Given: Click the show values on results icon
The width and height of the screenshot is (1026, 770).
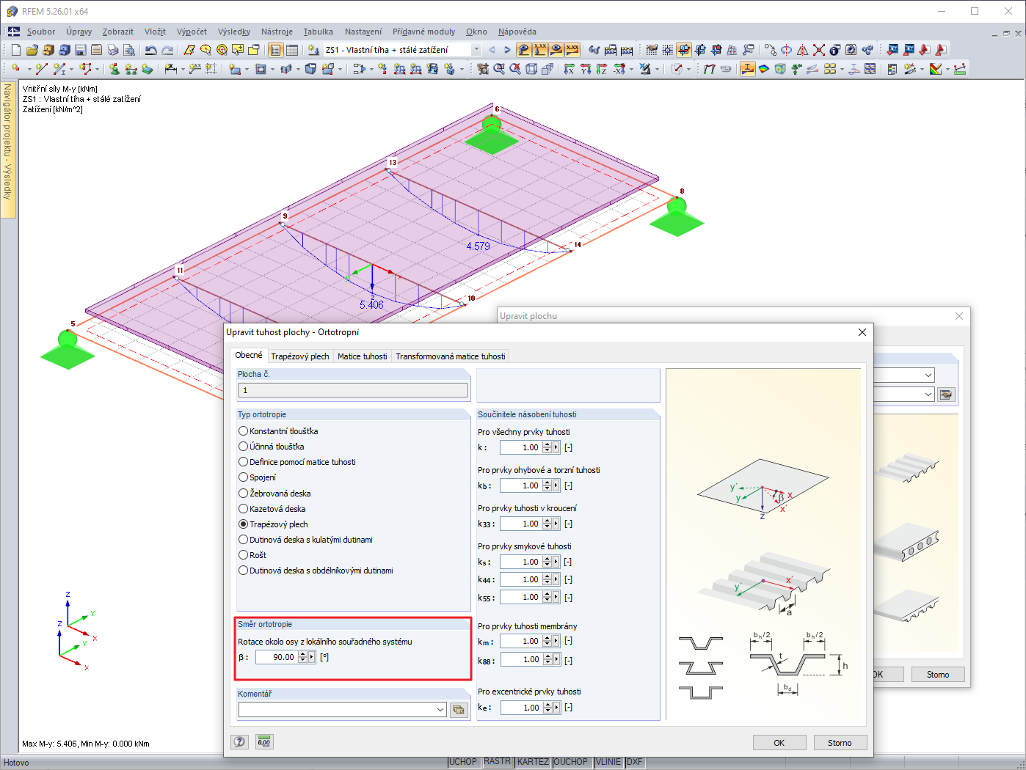Looking at the screenshot, I should (572, 50).
